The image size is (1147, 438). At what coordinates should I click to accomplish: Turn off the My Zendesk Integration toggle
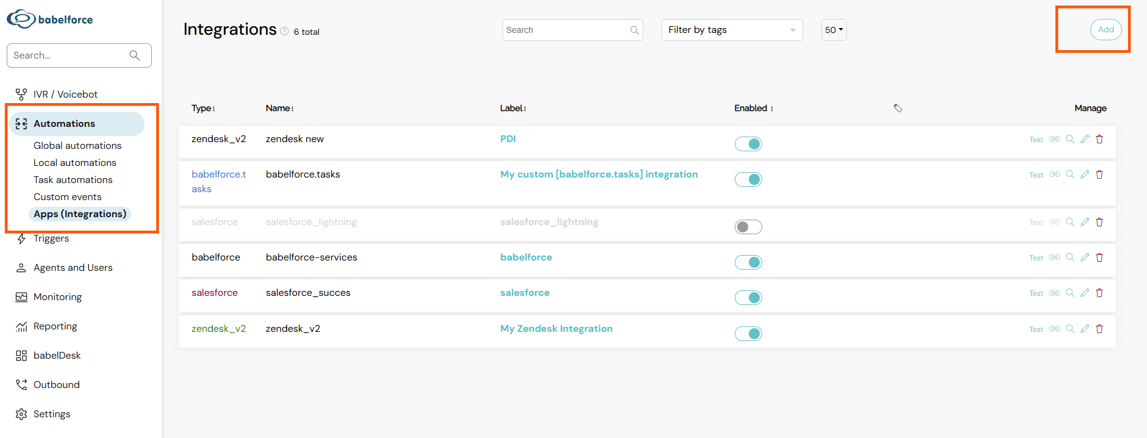(748, 334)
